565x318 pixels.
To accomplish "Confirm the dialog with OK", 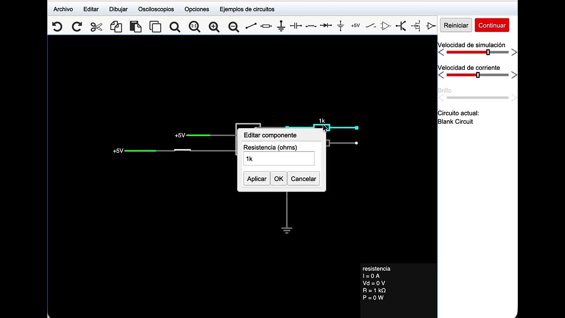I will click(279, 179).
